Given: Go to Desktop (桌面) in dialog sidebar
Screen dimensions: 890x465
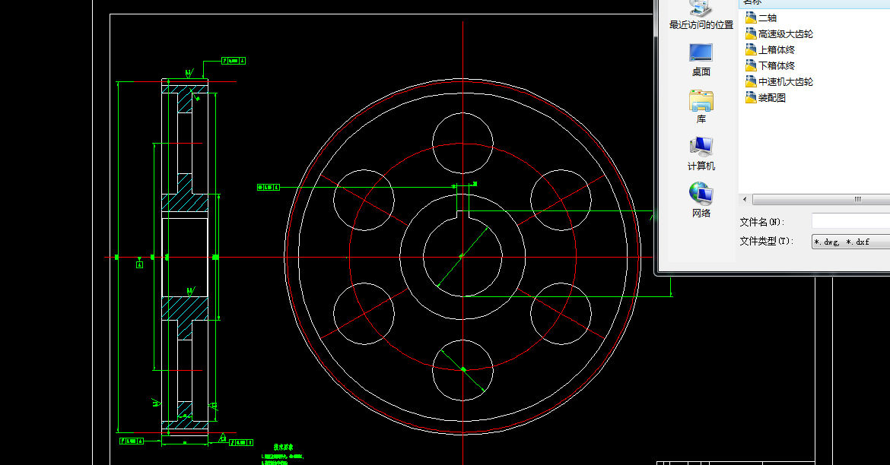Looking at the screenshot, I should point(701,59).
